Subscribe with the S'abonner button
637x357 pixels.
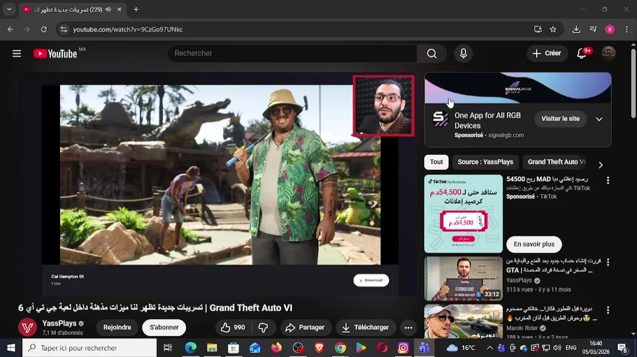(x=164, y=327)
